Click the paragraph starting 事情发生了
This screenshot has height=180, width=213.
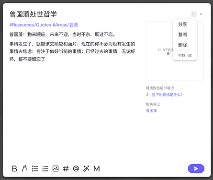[72, 51]
